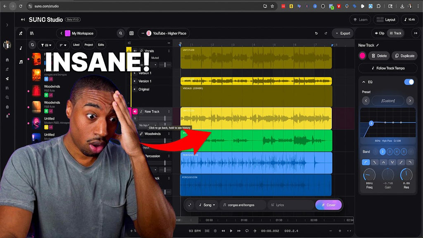
Task: Select the Liked filter tab in the library
Action: pos(77,45)
